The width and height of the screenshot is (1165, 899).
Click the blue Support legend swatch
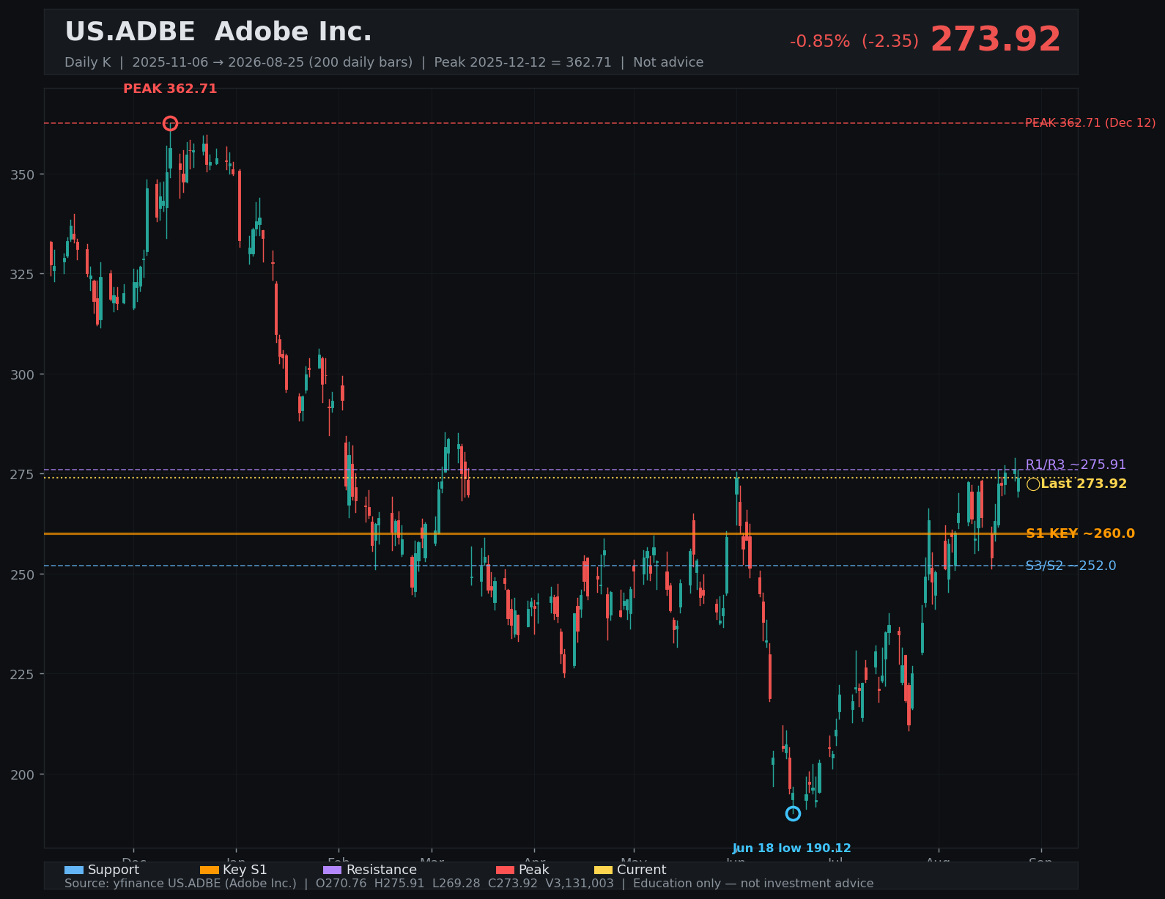click(x=74, y=870)
